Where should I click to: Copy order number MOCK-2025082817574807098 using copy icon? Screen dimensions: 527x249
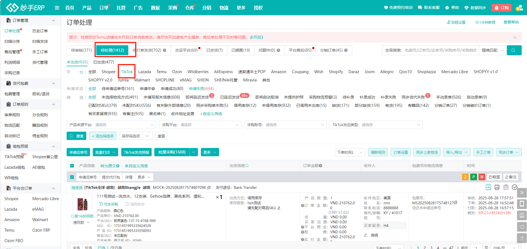pos(209,188)
